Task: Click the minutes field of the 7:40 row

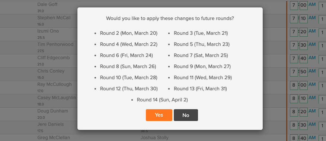Action: (304, 58)
